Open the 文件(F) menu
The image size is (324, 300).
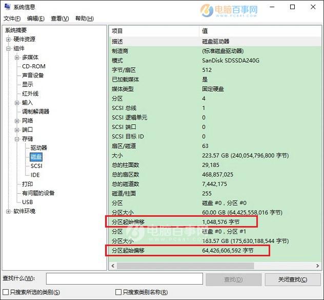tap(12, 18)
